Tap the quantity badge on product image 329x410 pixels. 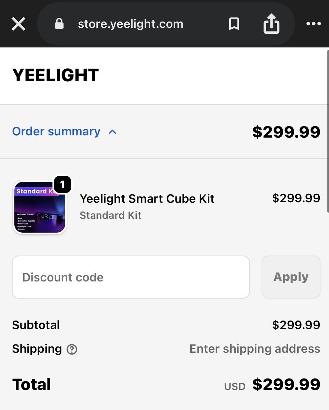[62, 185]
